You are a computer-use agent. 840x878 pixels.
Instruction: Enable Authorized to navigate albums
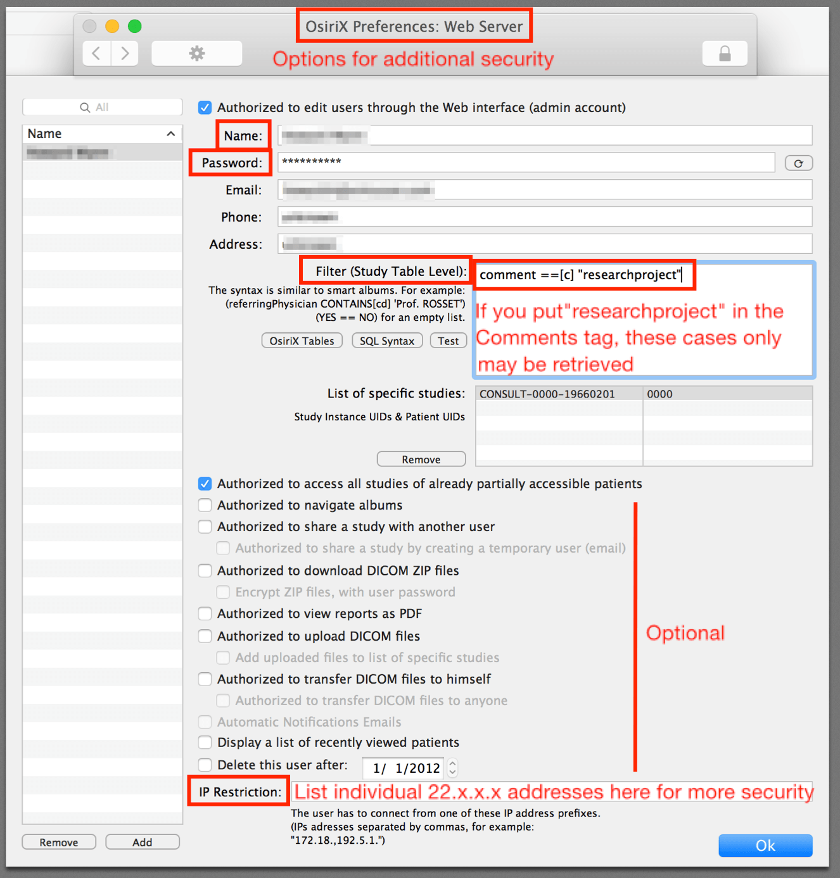point(205,505)
